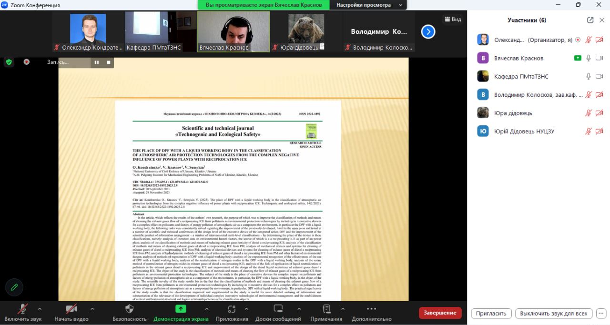The width and height of the screenshot is (610, 325).
Task: Open the Приложения apps icon
Action: click(232, 309)
